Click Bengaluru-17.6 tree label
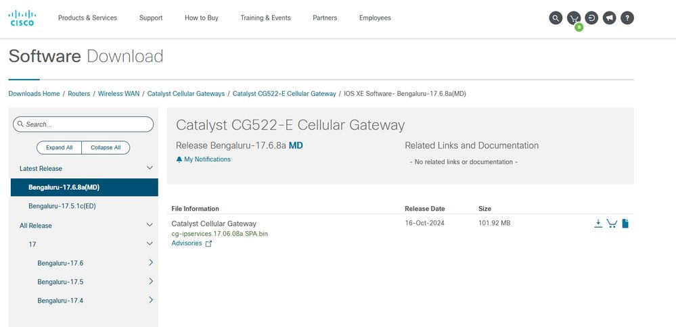676x327 pixels. (x=60, y=263)
